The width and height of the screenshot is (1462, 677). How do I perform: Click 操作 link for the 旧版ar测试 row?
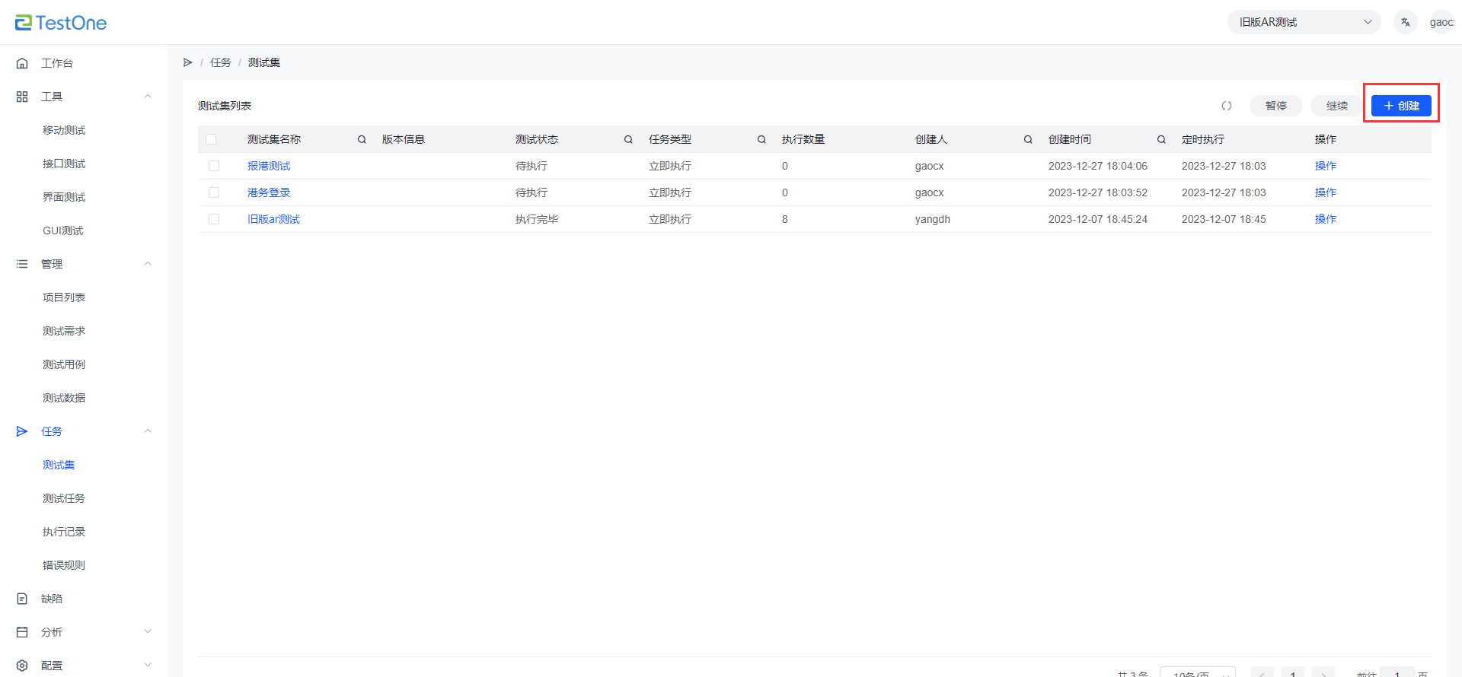[x=1325, y=219]
